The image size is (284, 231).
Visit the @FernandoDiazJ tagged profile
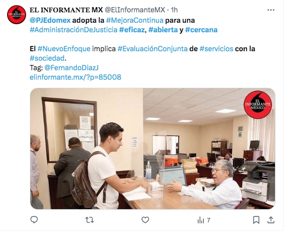click(72, 68)
